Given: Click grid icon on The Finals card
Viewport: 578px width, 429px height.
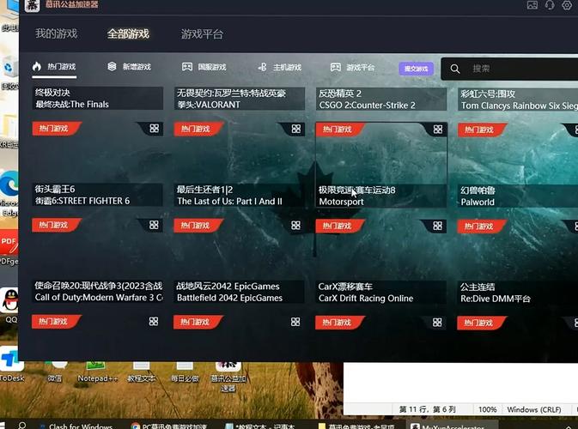Looking at the screenshot, I should click(x=155, y=129).
